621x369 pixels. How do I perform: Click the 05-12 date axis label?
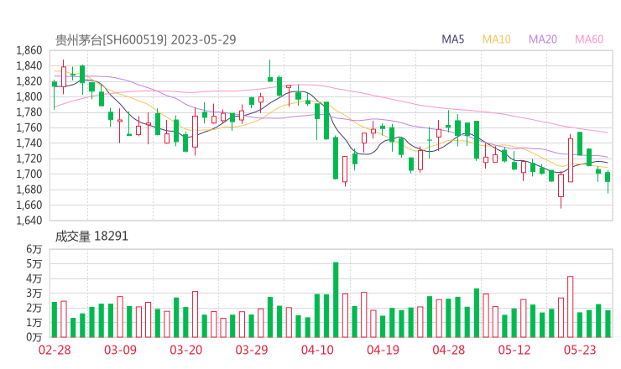pyautogui.click(x=514, y=350)
